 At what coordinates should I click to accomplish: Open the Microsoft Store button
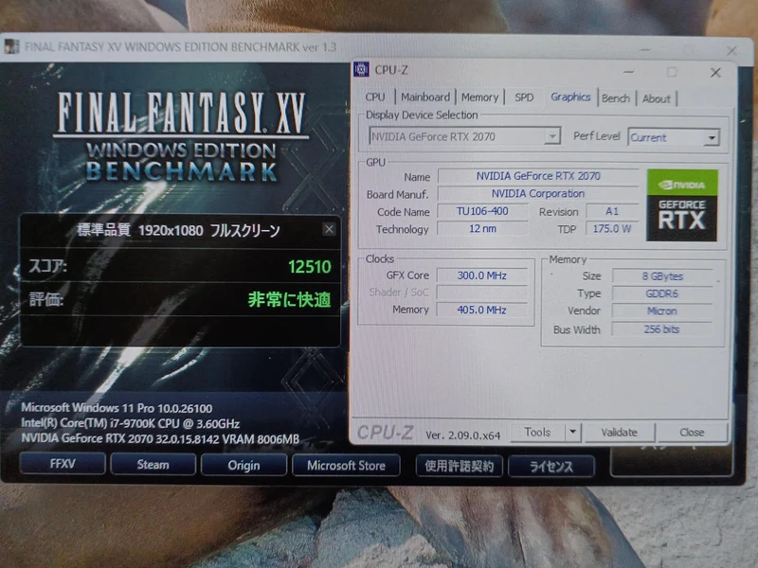point(346,466)
